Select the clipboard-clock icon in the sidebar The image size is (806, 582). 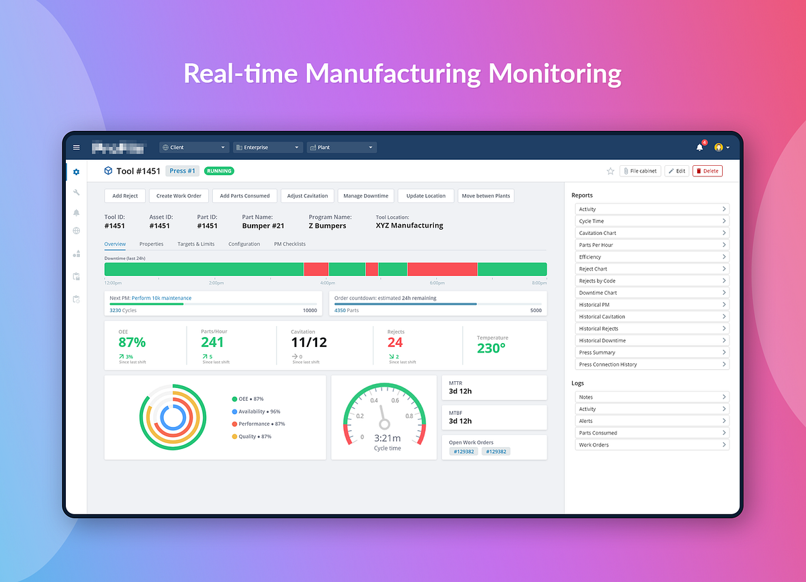(x=76, y=299)
